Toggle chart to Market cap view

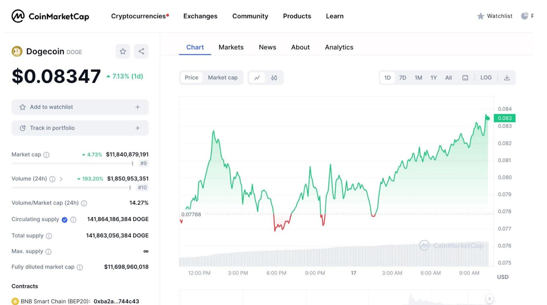(x=222, y=77)
